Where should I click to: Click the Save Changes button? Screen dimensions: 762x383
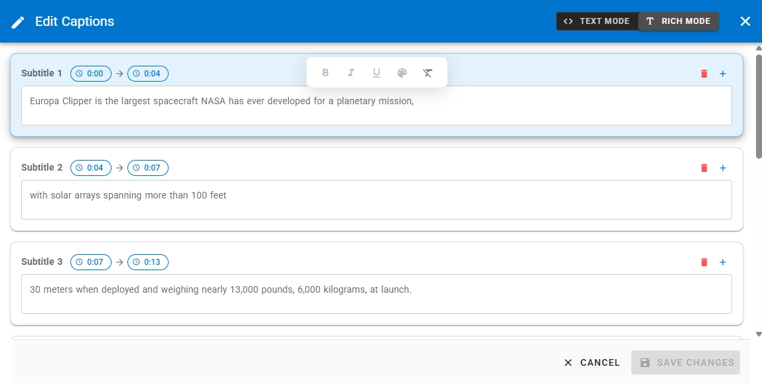coord(686,362)
